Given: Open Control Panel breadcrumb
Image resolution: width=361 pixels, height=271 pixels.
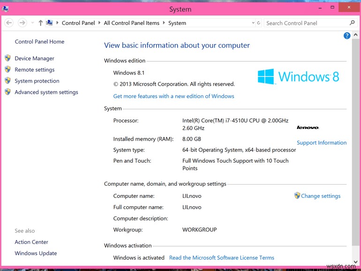Looking at the screenshot, I should [78, 23].
